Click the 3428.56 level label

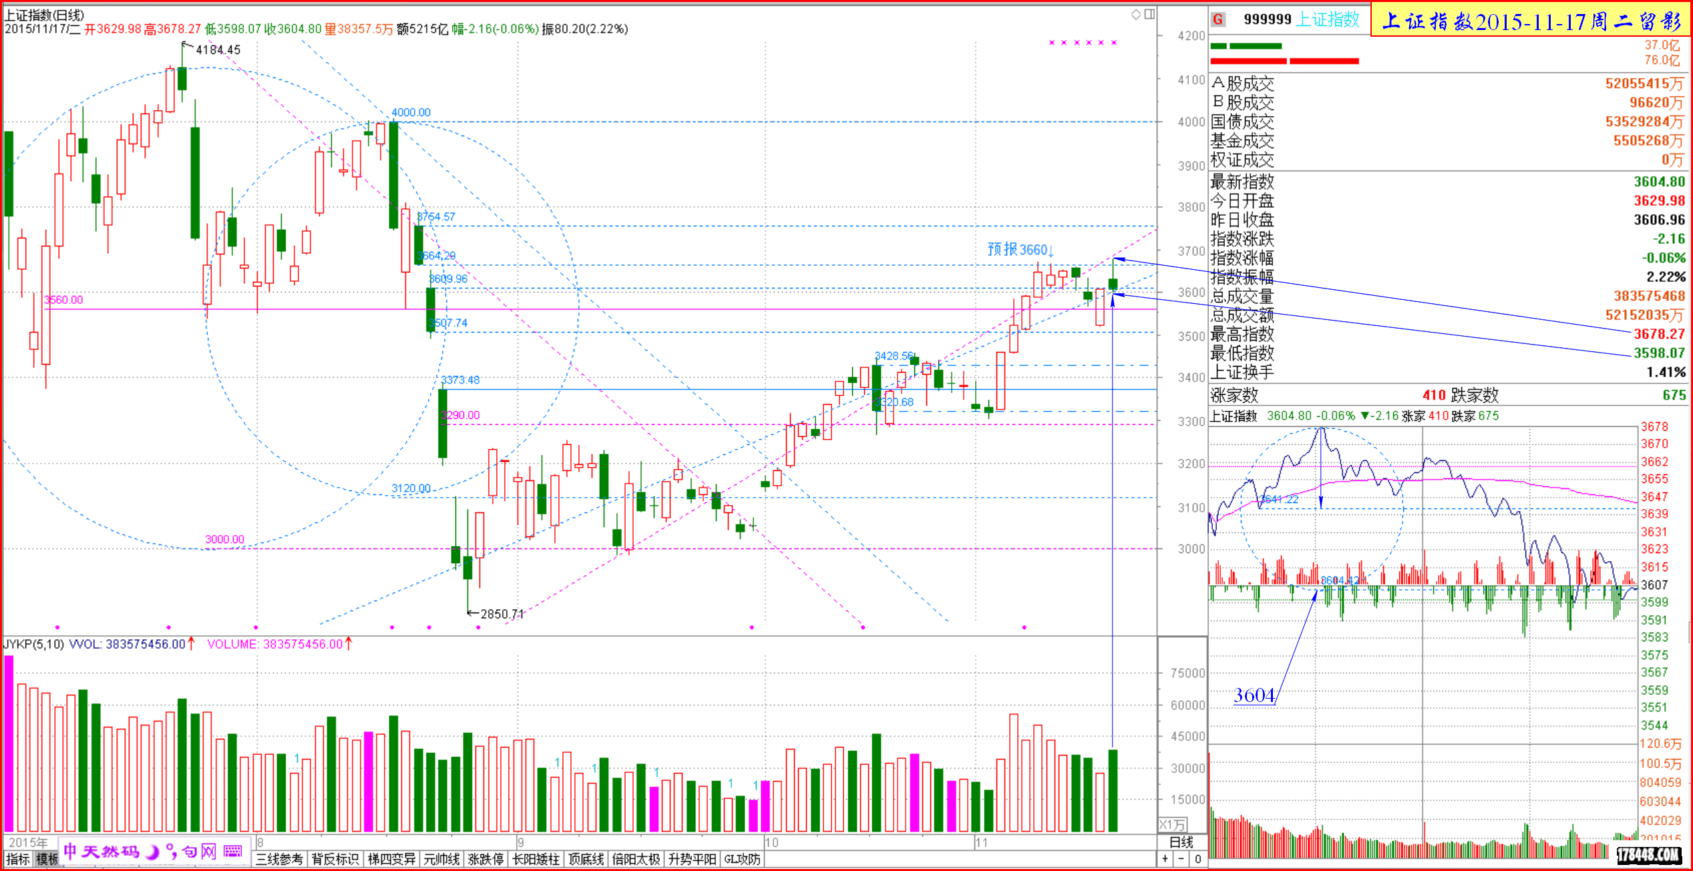894,357
